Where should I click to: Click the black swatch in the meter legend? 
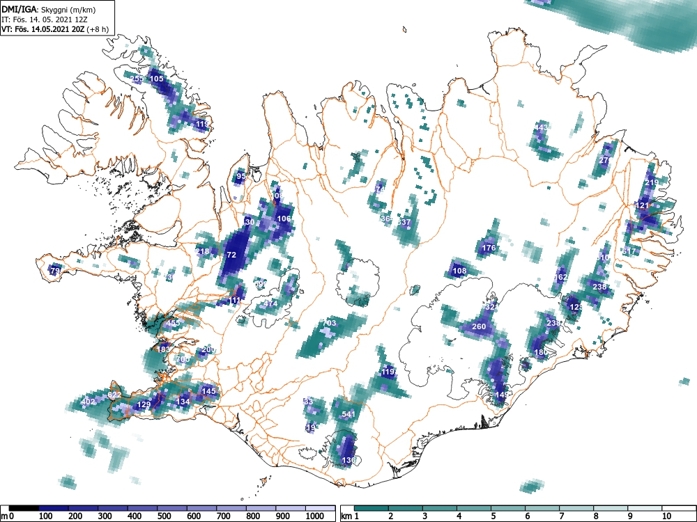pyautogui.click(x=24, y=508)
